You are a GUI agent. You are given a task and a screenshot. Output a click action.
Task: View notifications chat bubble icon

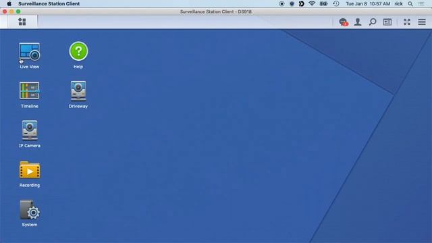[x=344, y=22]
